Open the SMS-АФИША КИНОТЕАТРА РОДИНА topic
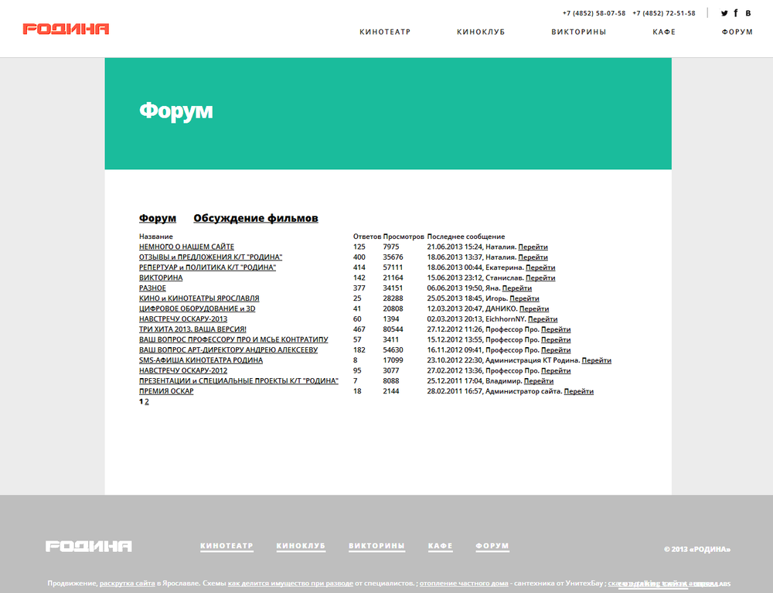The width and height of the screenshot is (773, 593). click(201, 360)
